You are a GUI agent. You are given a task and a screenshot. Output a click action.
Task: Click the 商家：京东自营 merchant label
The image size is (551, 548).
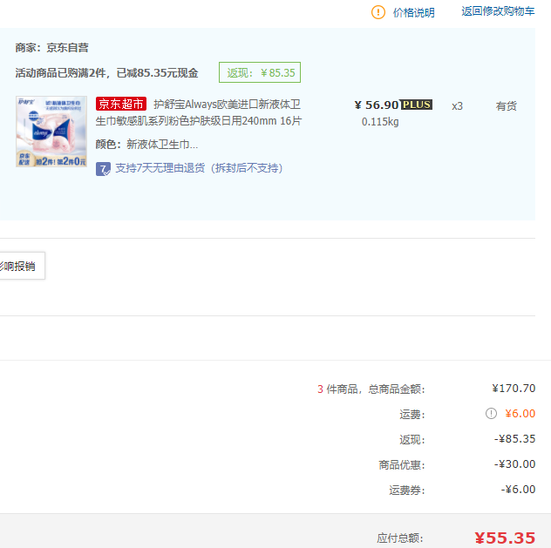pos(51,48)
